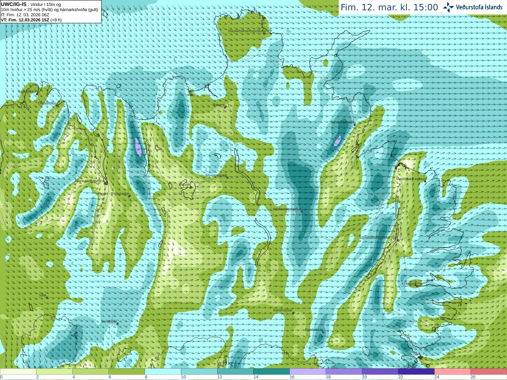Screen dimensions: 507x380
Task: Click the 4–6 m/s legend swatch
Action: click(91, 372)
